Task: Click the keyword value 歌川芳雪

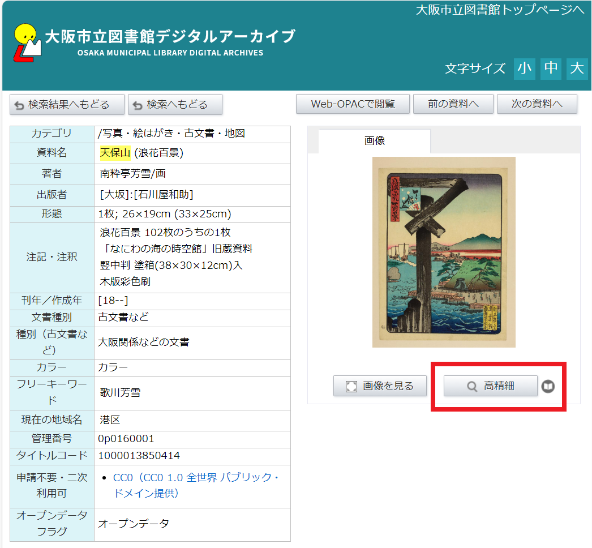Action: click(120, 393)
